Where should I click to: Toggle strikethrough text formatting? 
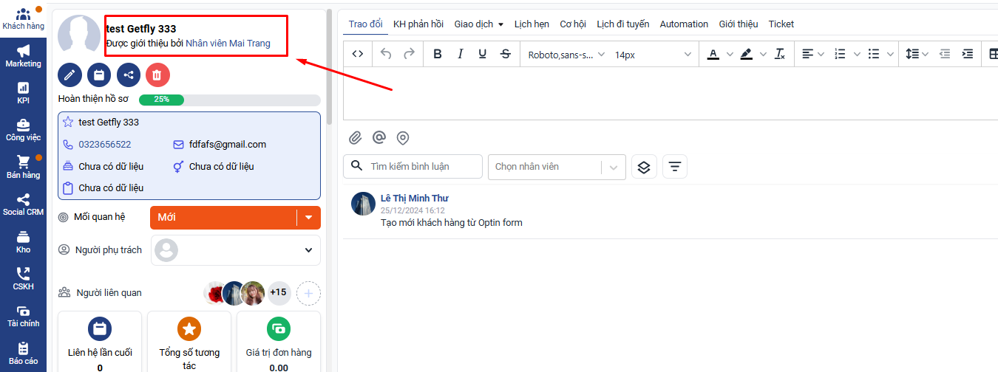[x=505, y=54]
